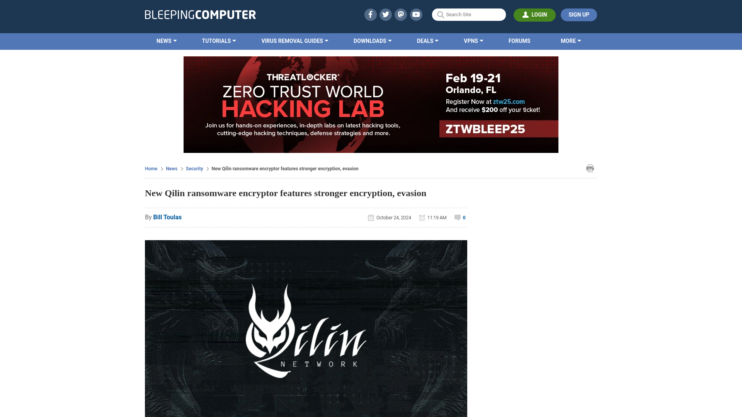Click the SIGN UP button

pos(579,15)
